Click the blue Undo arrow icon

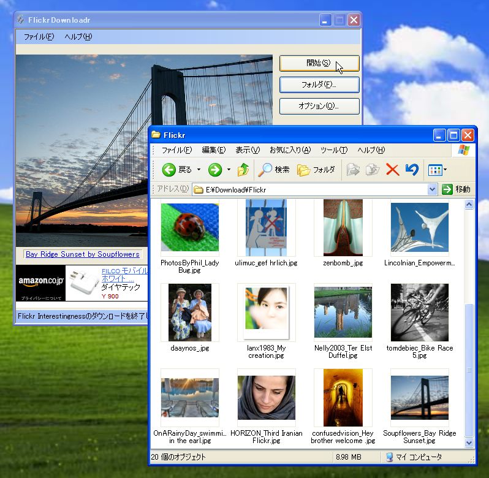[412, 170]
